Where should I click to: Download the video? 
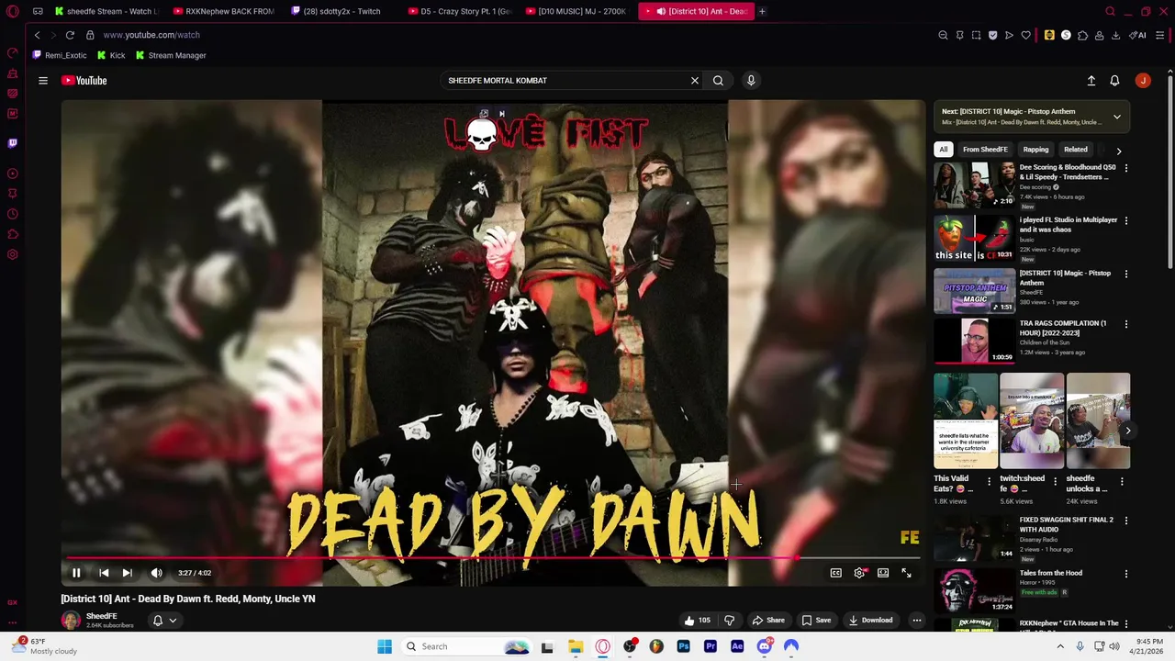(870, 621)
